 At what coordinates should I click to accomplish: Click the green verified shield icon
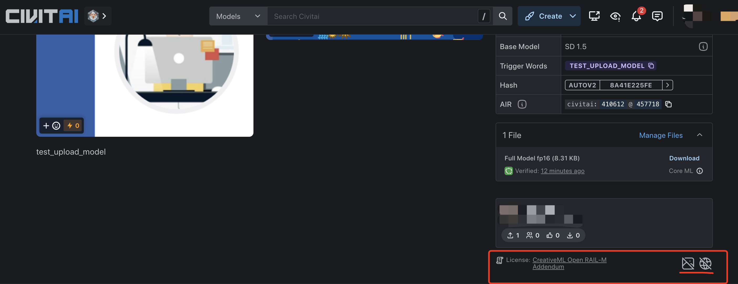click(508, 171)
